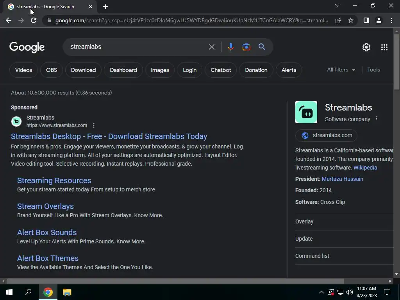Screen dimensions: 400x300
Task: Open Chrome's three-dot menu
Action: click(x=391, y=20)
